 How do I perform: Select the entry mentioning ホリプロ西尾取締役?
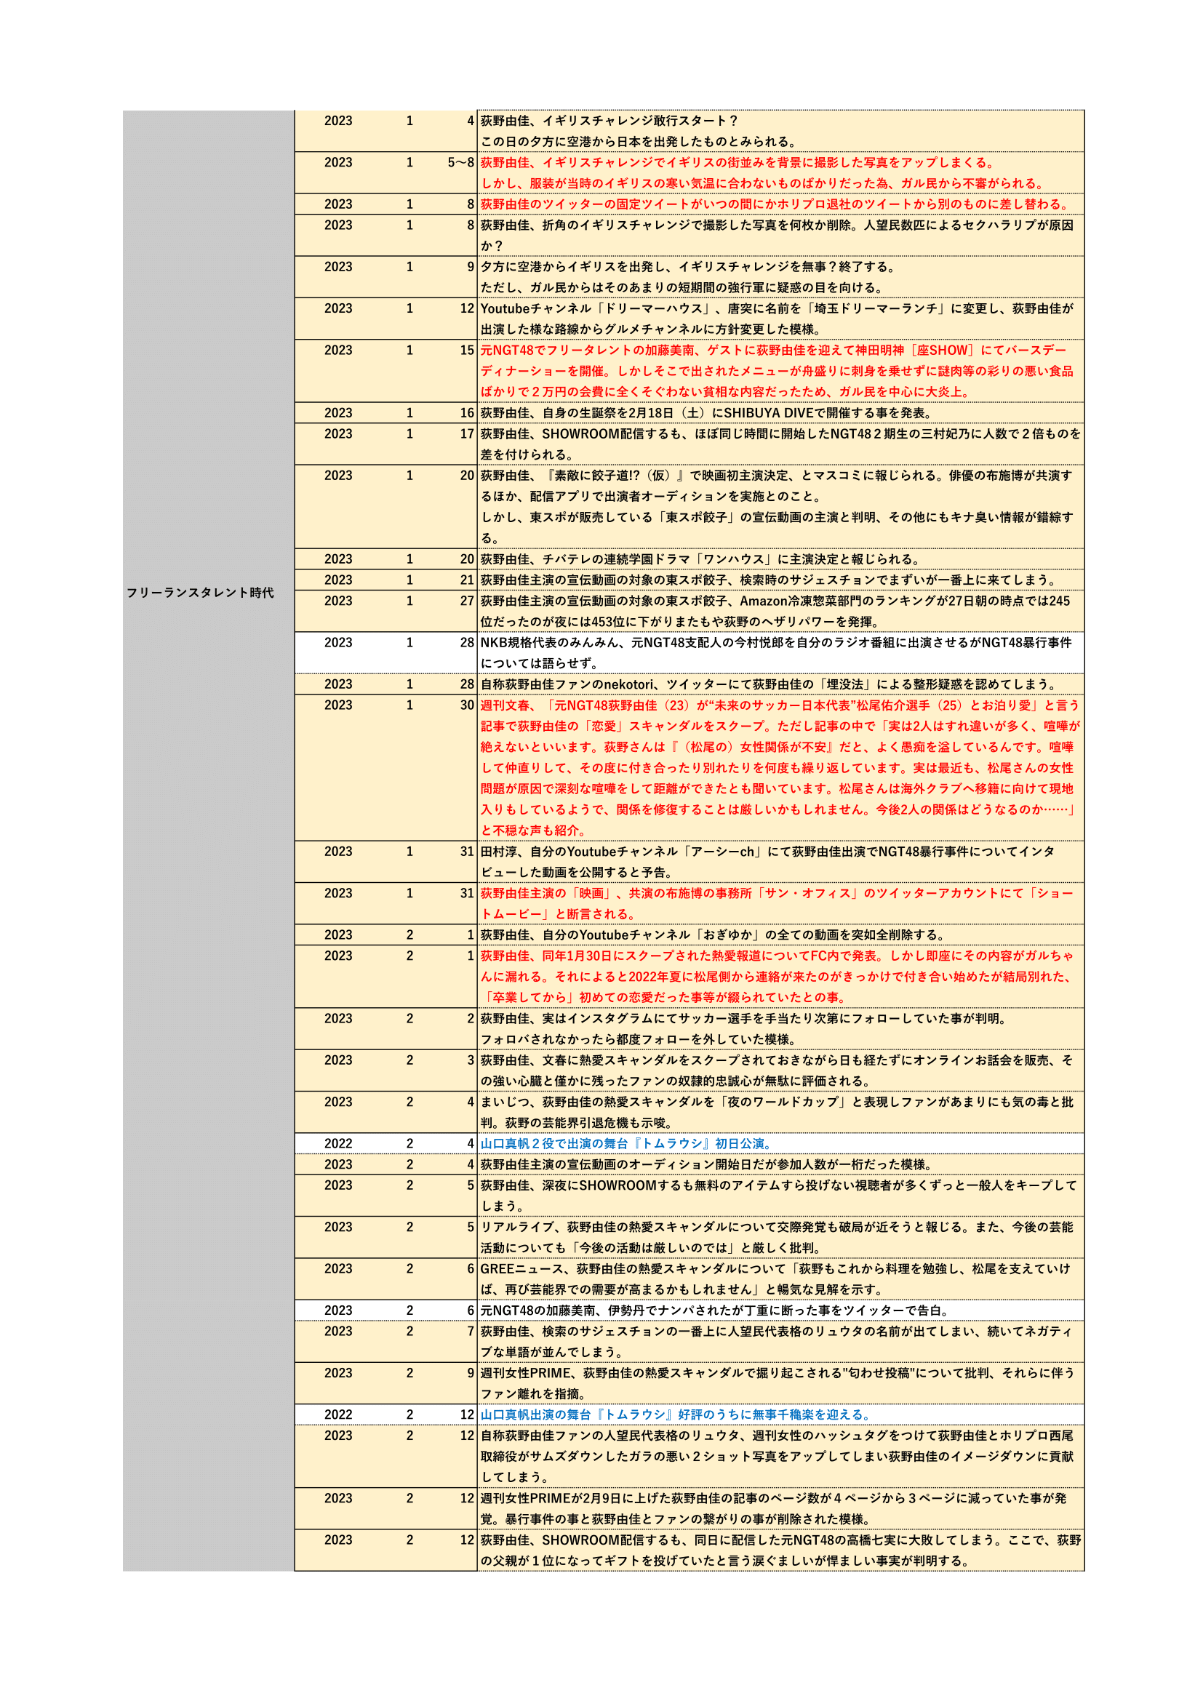coord(780,1457)
